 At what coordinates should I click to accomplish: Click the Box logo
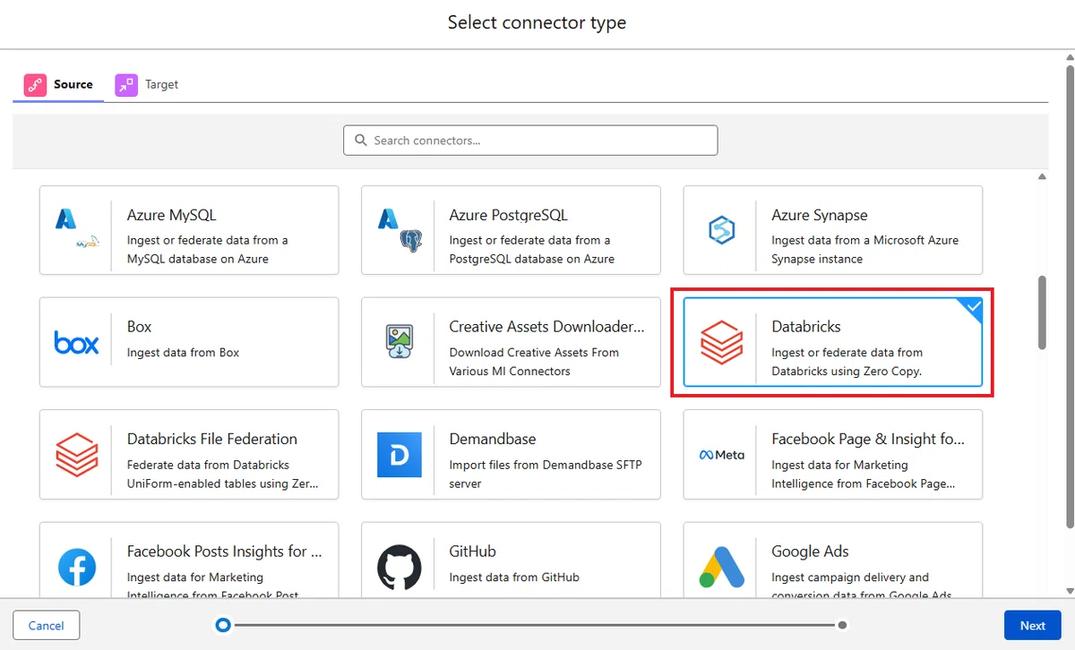pos(77,342)
